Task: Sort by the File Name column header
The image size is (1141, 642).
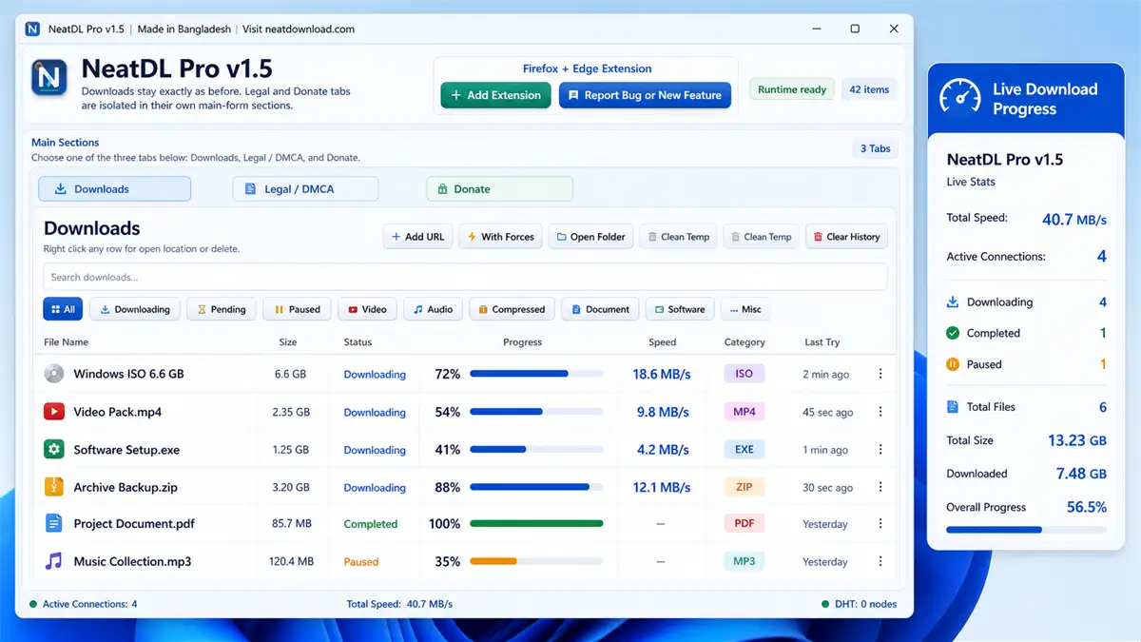Action: tap(67, 342)
